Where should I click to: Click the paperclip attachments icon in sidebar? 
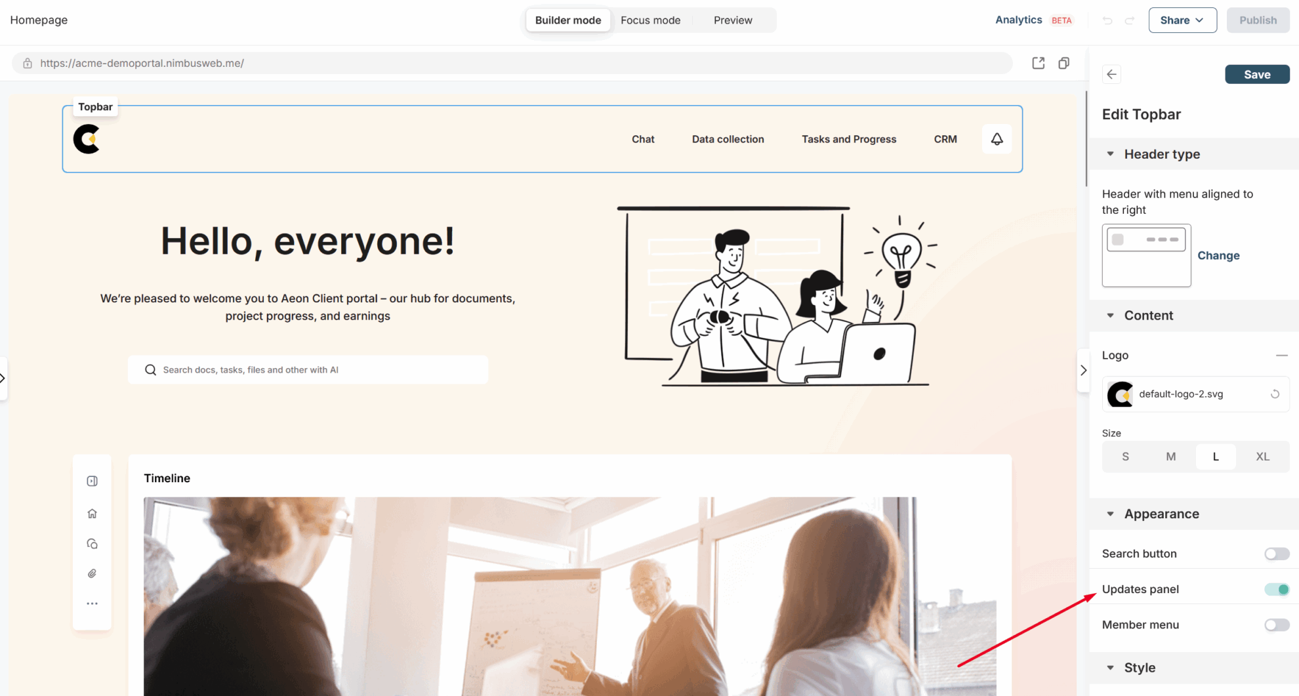pyautogui.click(x=92, y=573)
